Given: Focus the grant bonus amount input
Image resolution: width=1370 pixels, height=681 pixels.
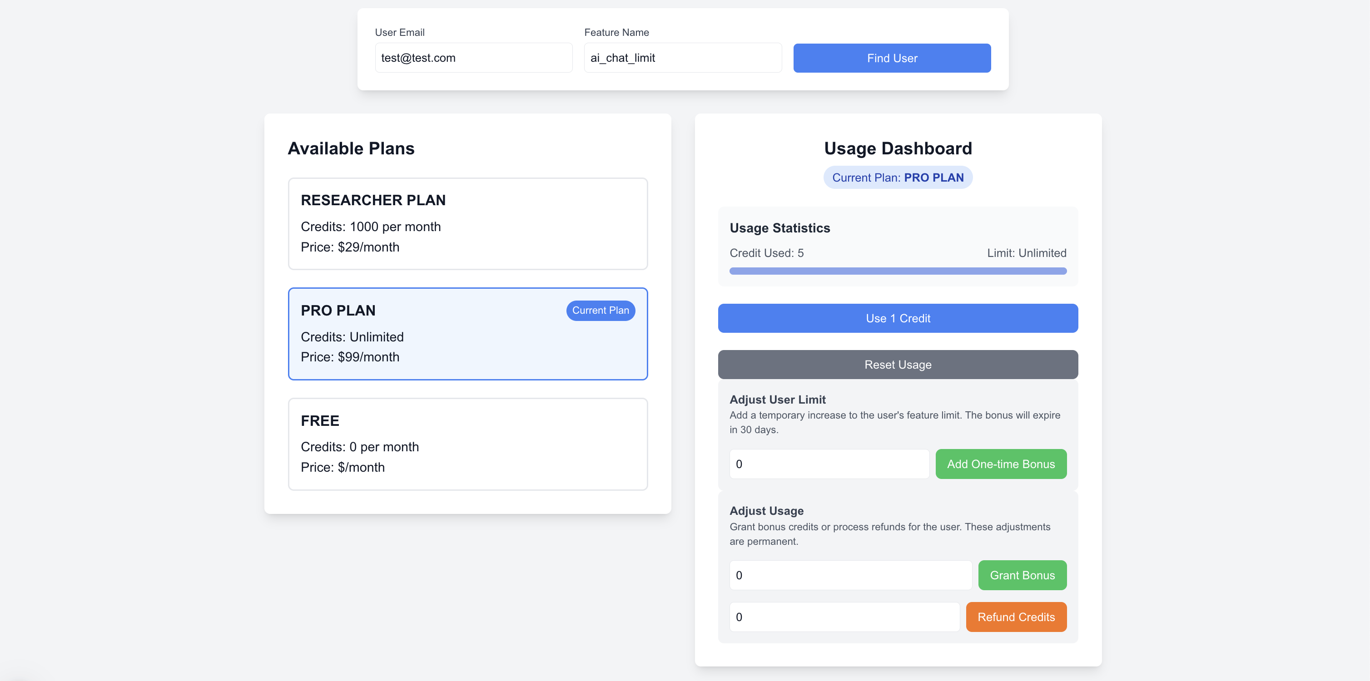Looking at the screenshot, I should tap(850, 575).
